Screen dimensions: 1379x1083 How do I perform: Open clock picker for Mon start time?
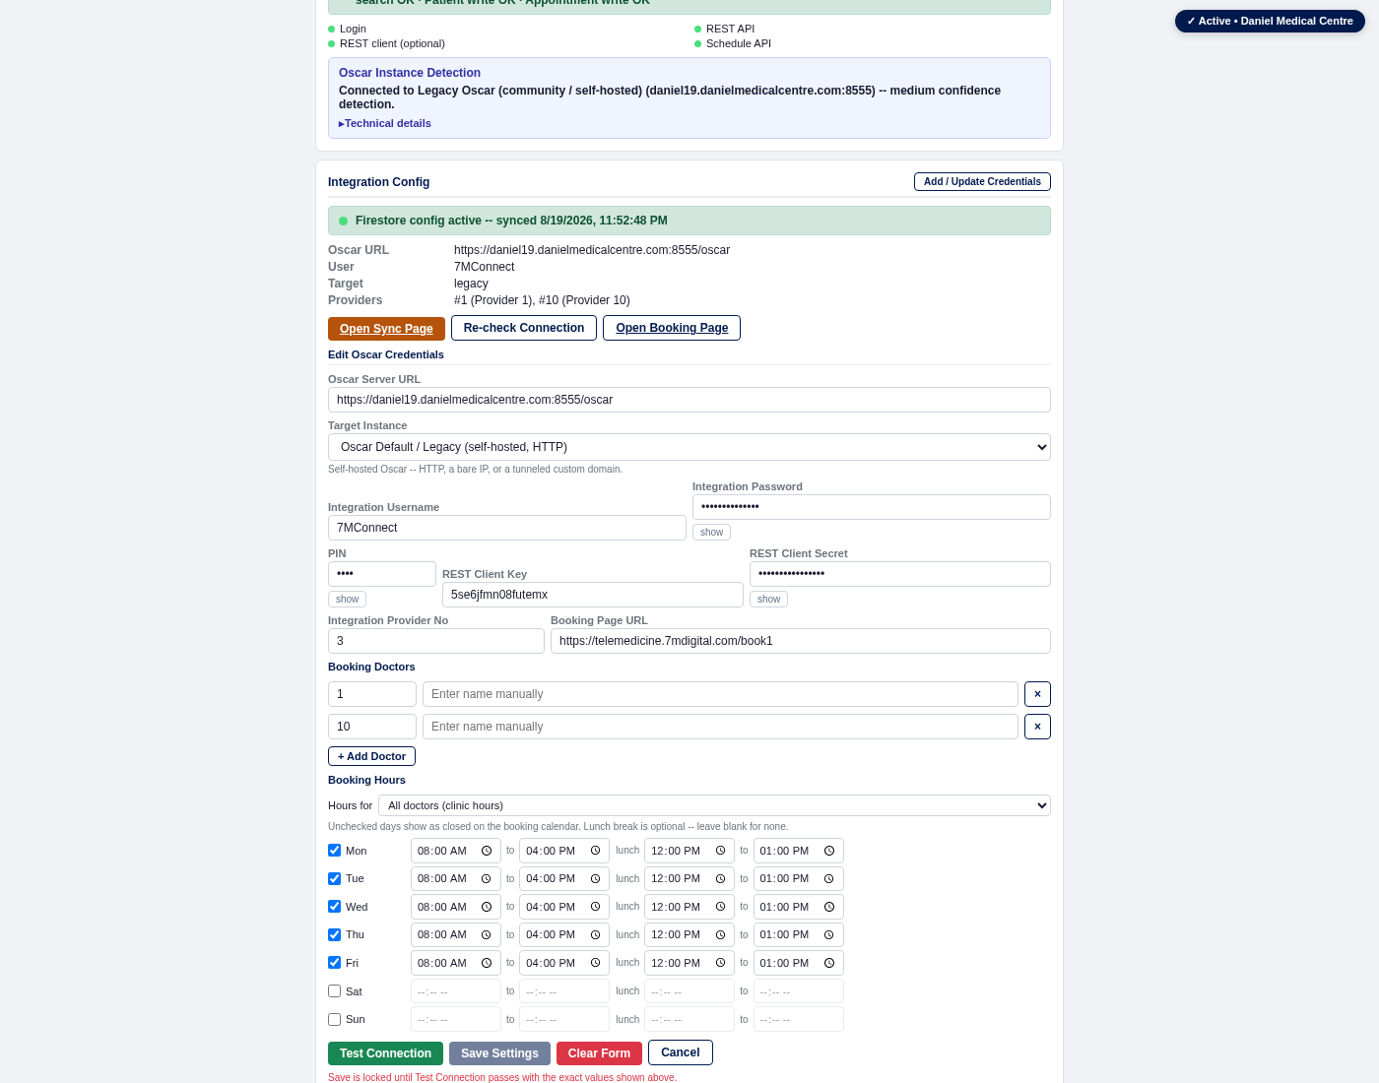point(487,851)
